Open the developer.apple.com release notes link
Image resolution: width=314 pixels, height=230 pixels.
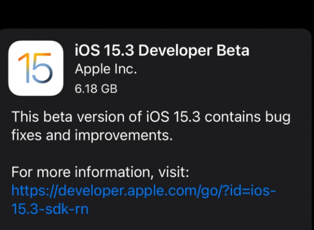pyautogui.click(x=143, y=199)
